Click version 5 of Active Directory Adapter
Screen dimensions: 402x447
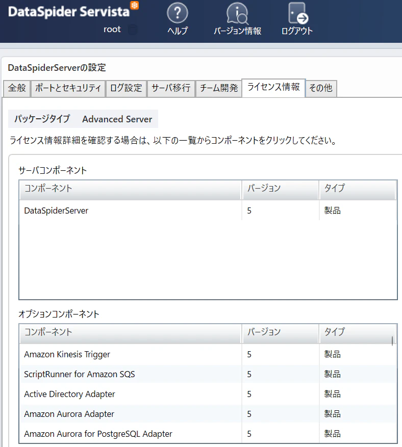249,394
